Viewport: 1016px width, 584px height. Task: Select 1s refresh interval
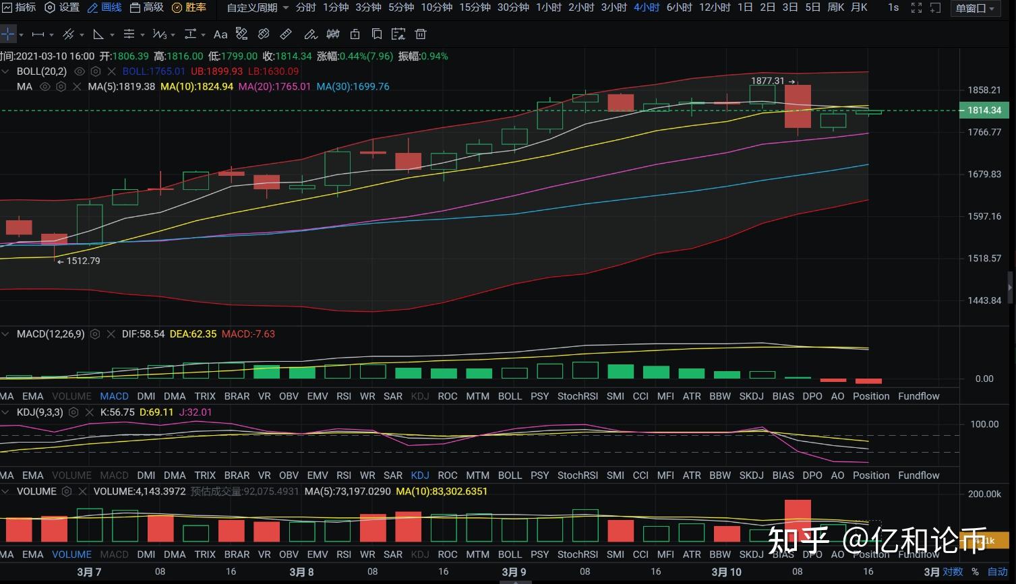coord(893,7)
